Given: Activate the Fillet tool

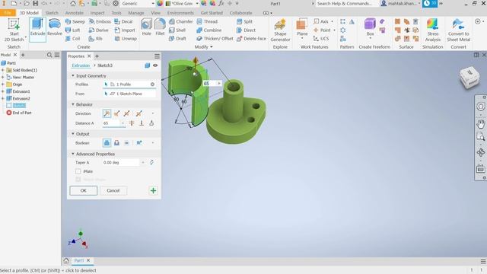Looking at the screenshot, I should point(160,27).
